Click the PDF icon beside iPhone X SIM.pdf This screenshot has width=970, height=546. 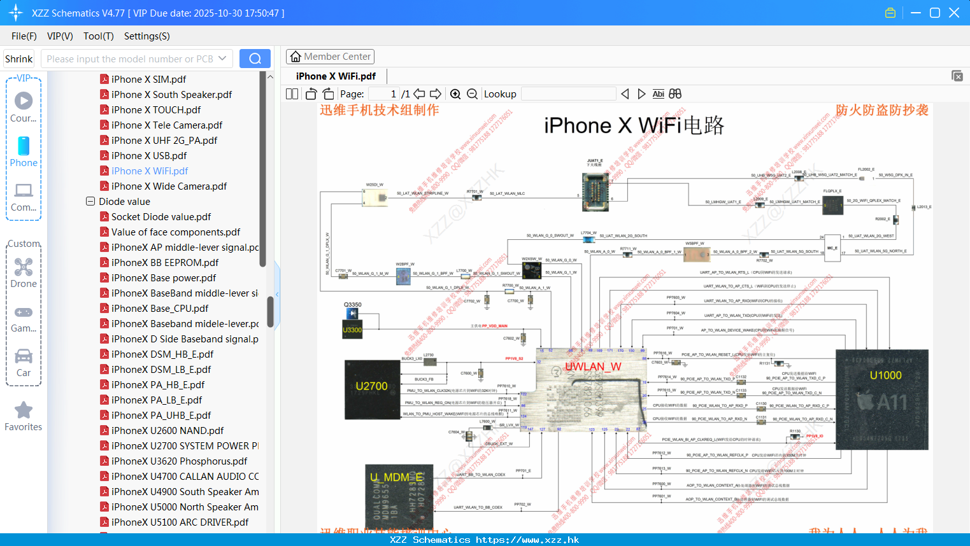click(104, 79)
